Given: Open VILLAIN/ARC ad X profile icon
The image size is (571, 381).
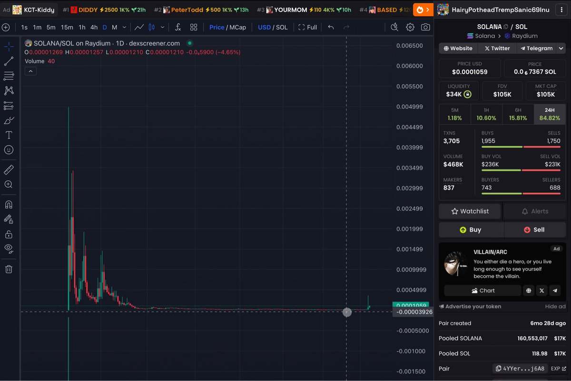Looking at the screenshot, I should click(542, 291).
